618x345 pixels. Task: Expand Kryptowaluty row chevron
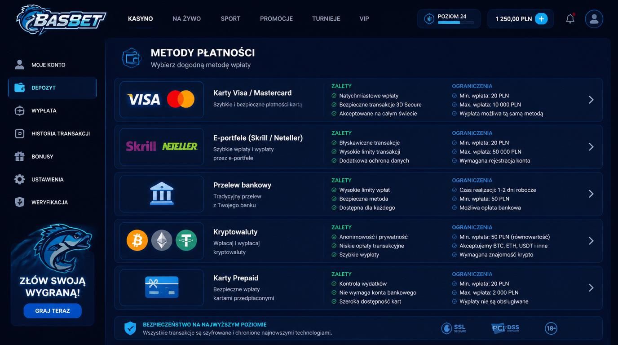click(x=591, y=241)
